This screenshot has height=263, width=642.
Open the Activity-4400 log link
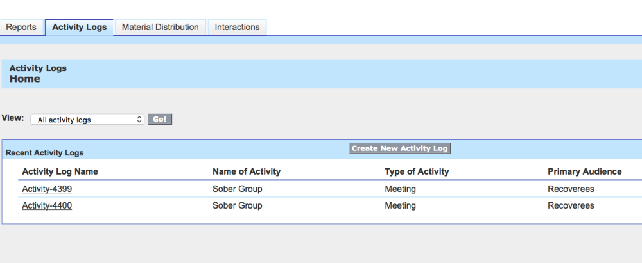tap(46, 206)
